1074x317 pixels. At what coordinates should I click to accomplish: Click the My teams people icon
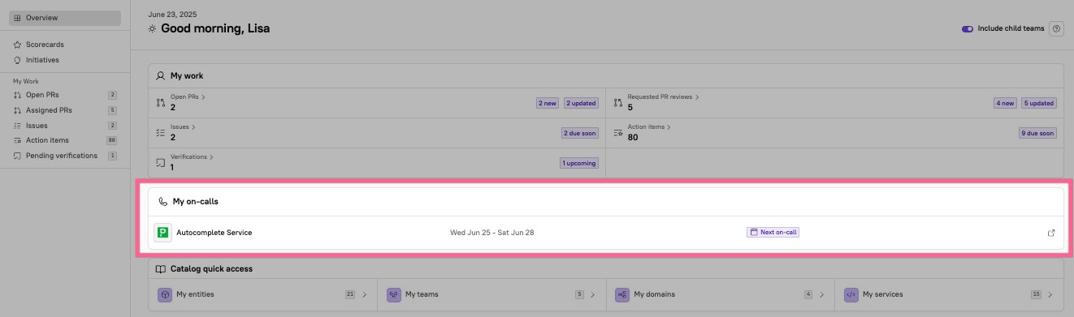click(393, 294)
